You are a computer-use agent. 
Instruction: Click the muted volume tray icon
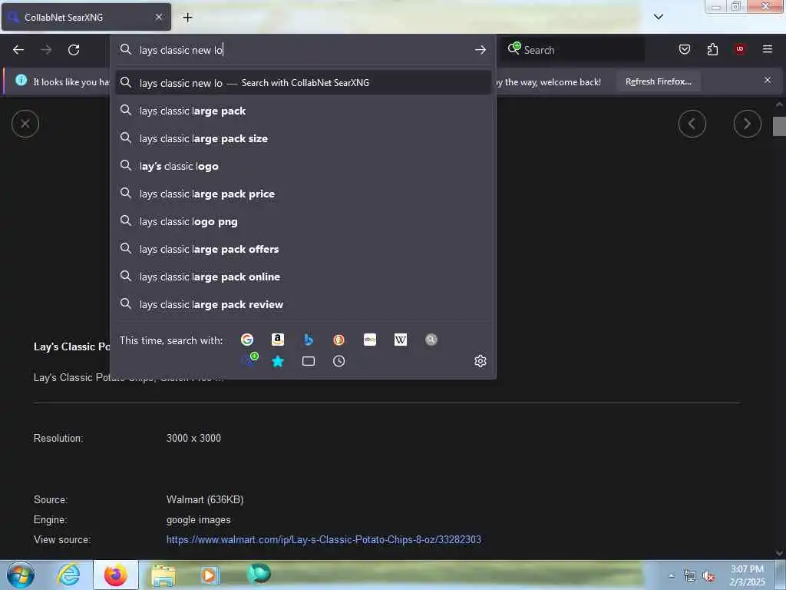(x=708, y=576)
